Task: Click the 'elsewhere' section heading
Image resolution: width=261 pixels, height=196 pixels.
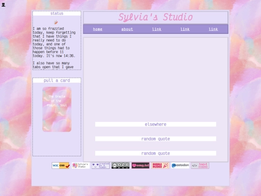Action: pos(156,124)
